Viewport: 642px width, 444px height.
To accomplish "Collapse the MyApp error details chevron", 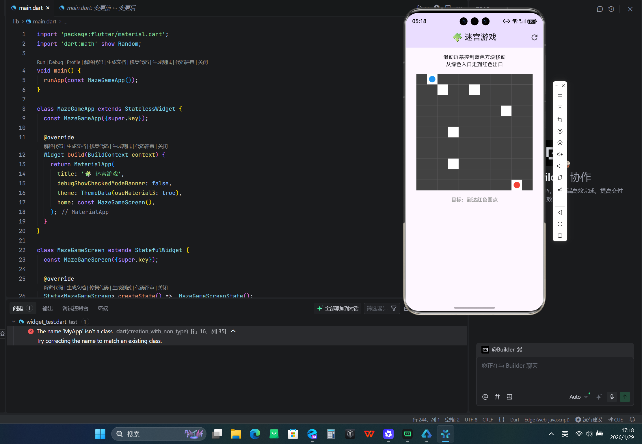I will (x=233, y=331).
